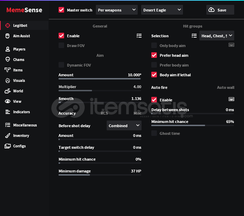The height and width of the screenshot is (216, 244).
Task: Toggle the Master switch checkbox
Action: [x=61, y=10]
